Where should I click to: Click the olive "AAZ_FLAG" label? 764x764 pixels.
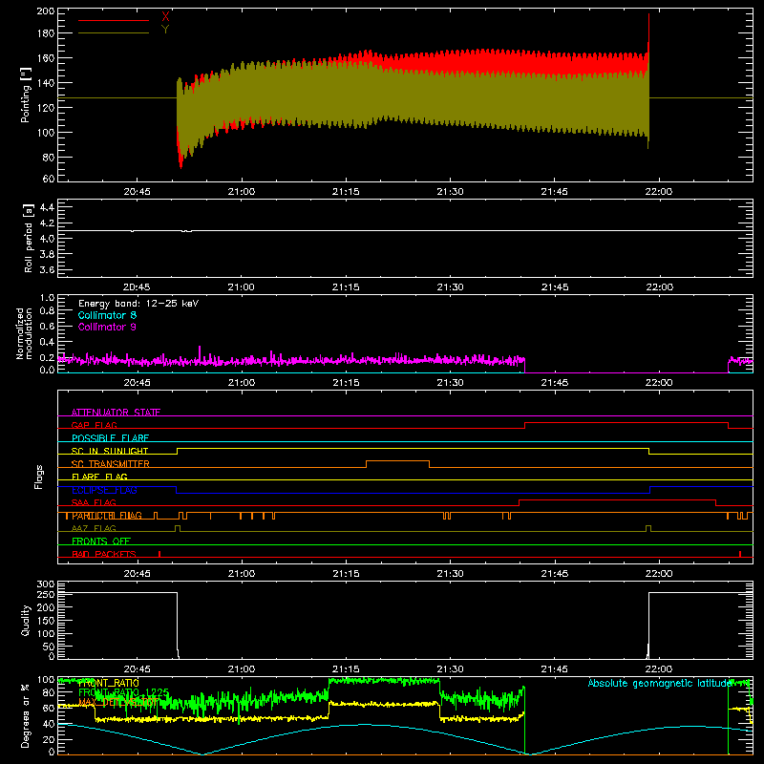[94, 529]
